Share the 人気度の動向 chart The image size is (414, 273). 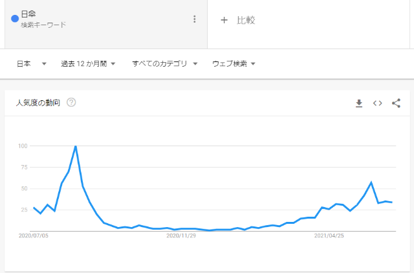tap(396, 104)
